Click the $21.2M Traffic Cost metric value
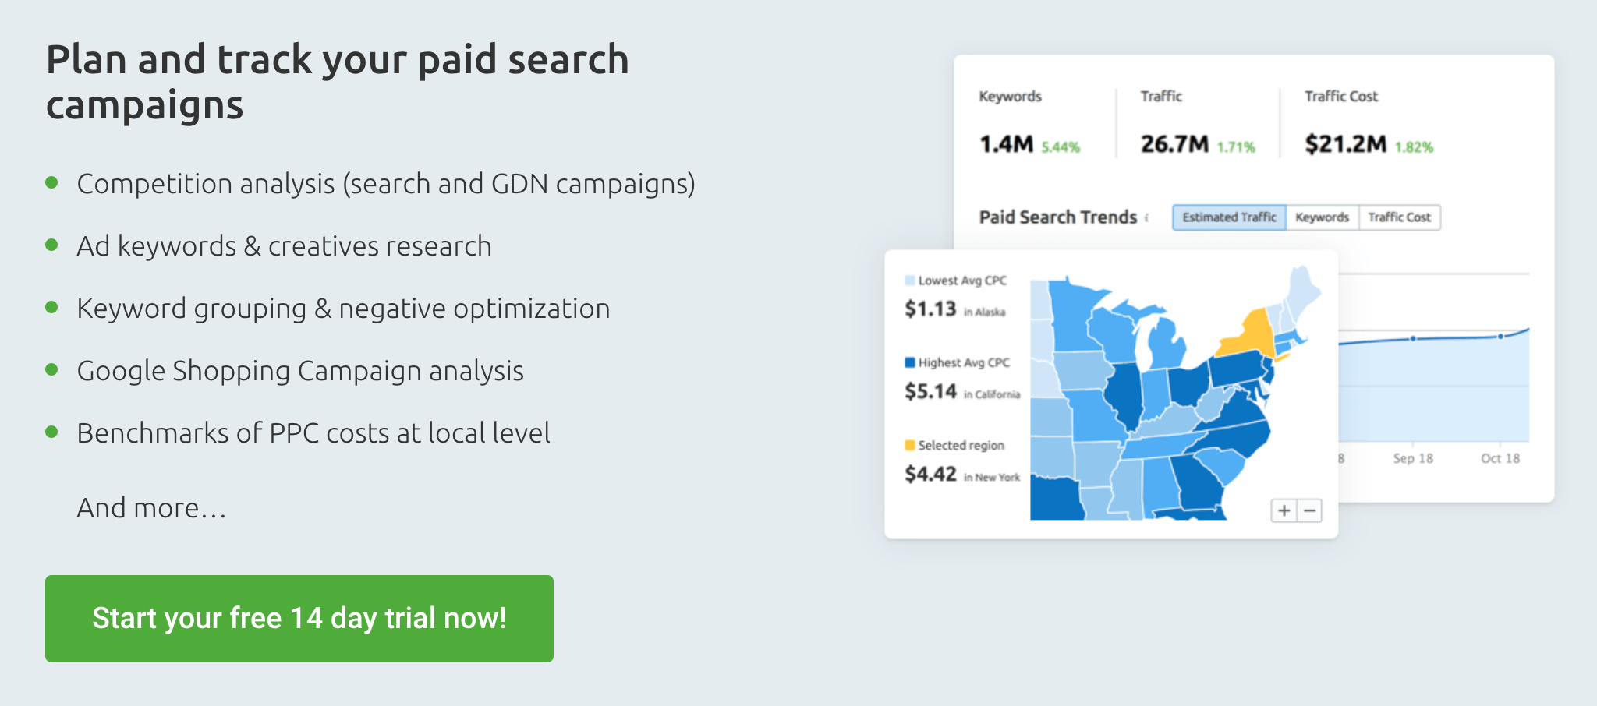This screenshot has height=706, width=1597. (x=1346, y=144)
